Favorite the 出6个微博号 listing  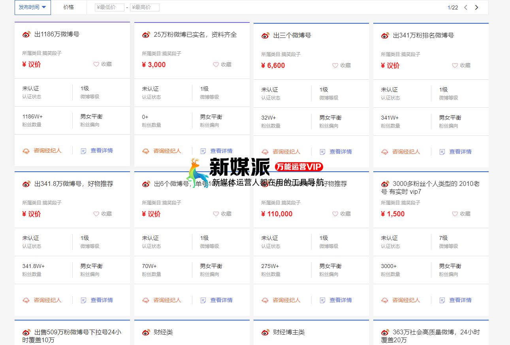coord(222,214)
